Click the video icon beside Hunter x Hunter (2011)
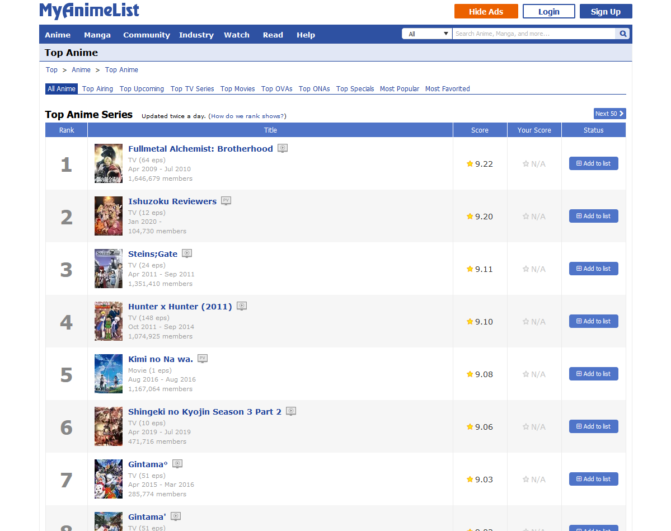671x531 pixels. pyautogui.click(x=242, y=306)
